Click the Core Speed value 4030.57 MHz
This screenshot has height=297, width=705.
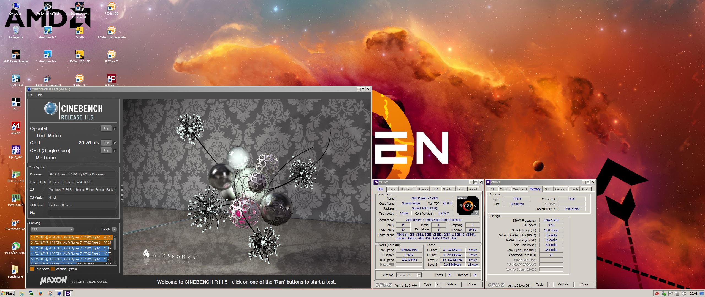tap(409, 250)
